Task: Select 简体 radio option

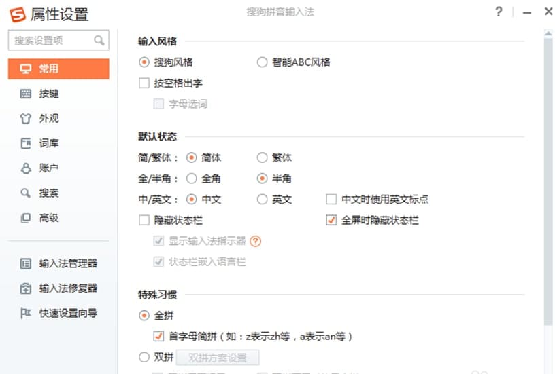Action: click(x=192, y=157)
